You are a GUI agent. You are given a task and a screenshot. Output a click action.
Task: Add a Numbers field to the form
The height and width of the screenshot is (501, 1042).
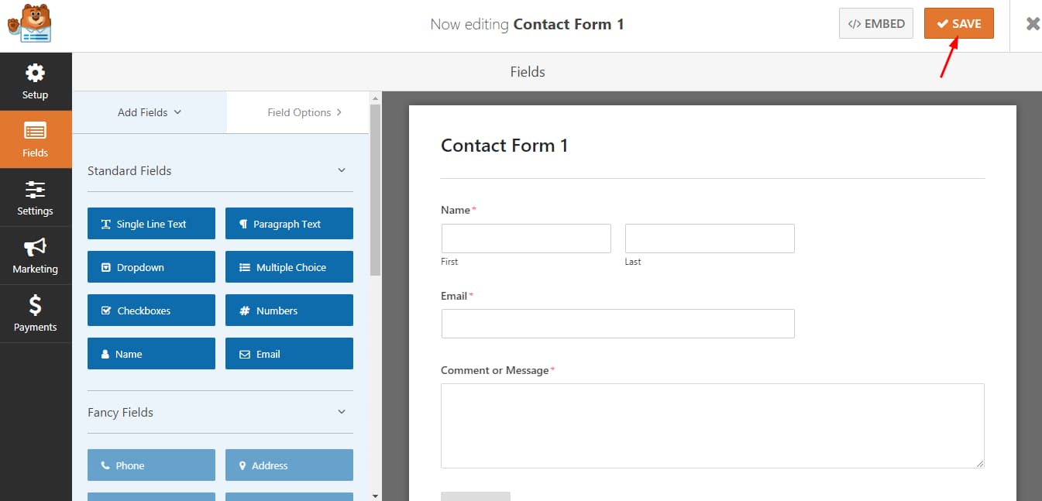click(x=289, y=310)
